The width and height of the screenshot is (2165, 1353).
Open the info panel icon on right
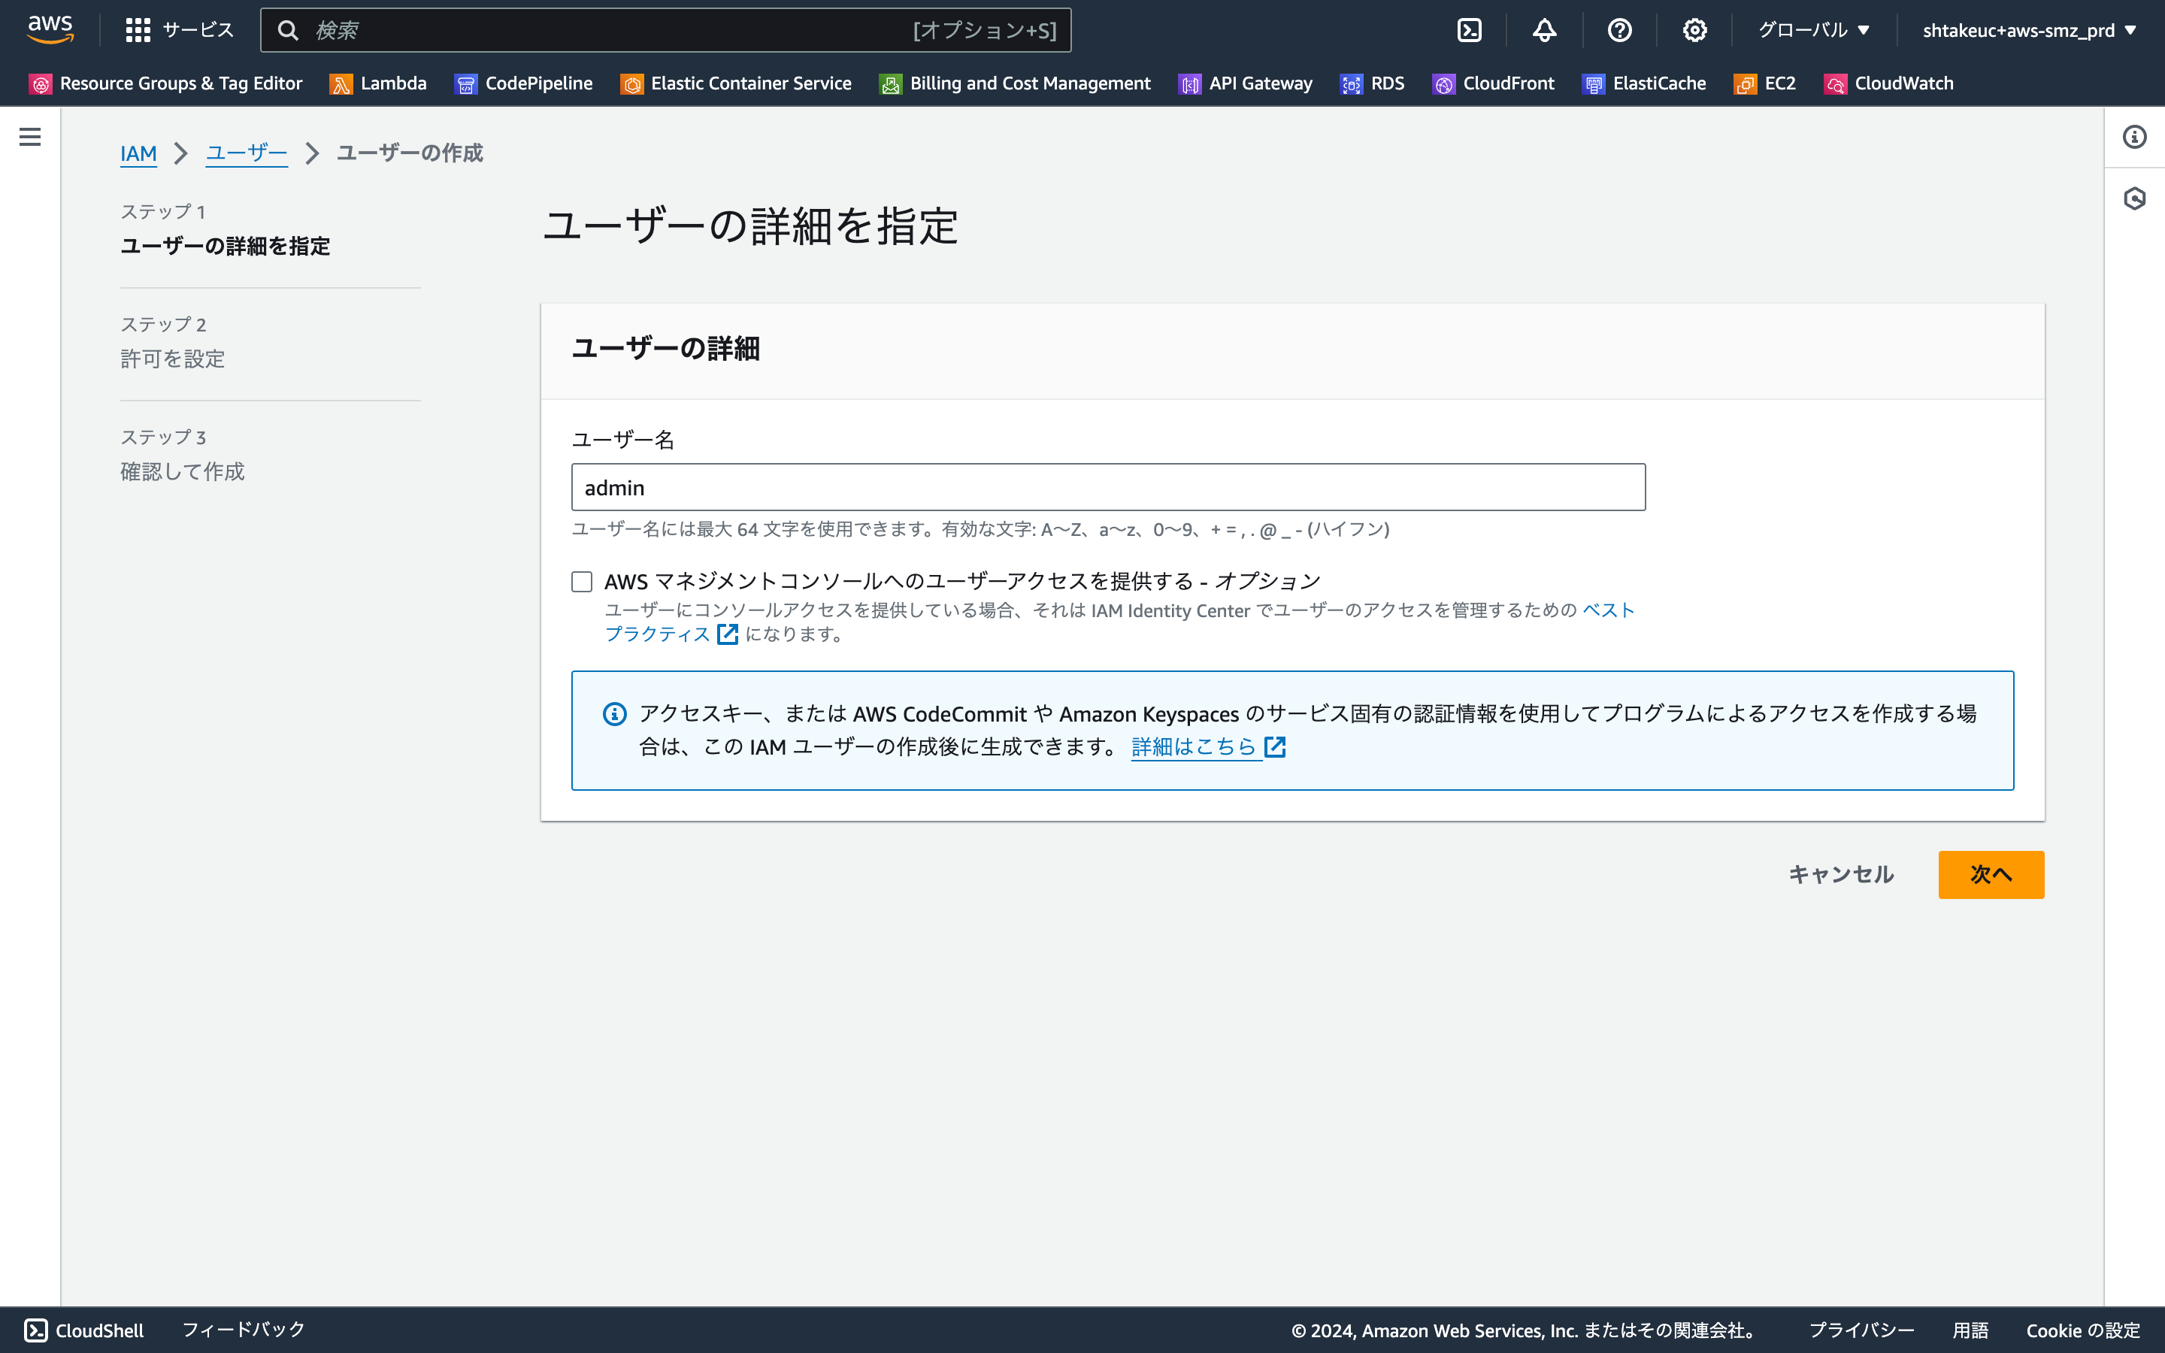(x=2135, y=137)
